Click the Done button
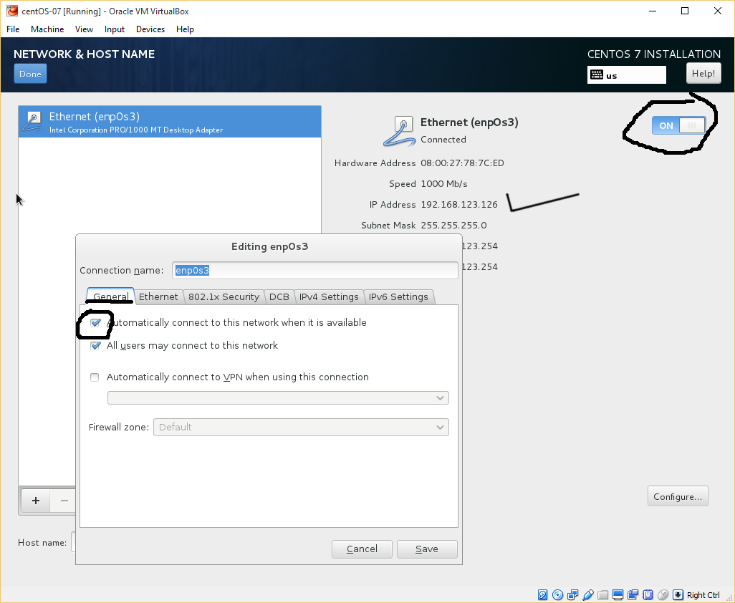The height and width of the screenshot is (603, 735). pos(31,74)
